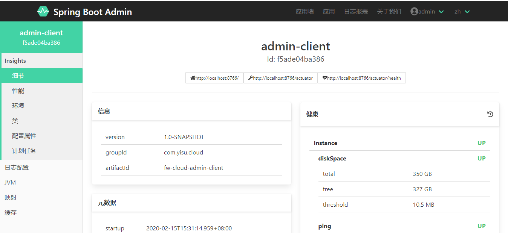Select 性能 in the sidebar

point(18,91)
